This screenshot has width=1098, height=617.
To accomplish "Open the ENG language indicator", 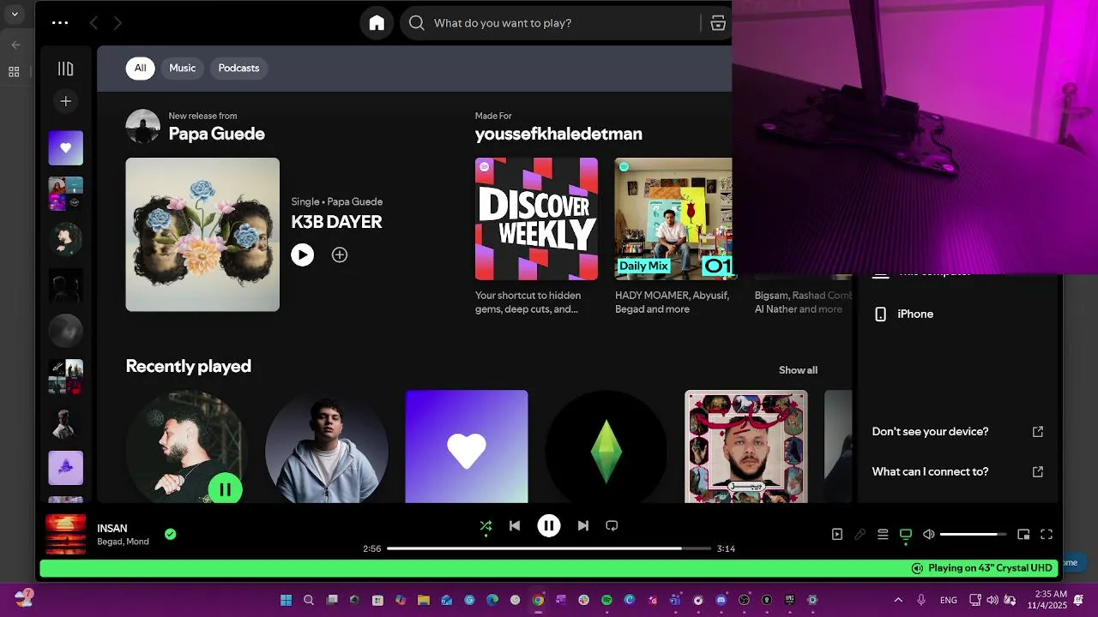I will point(949,600).
